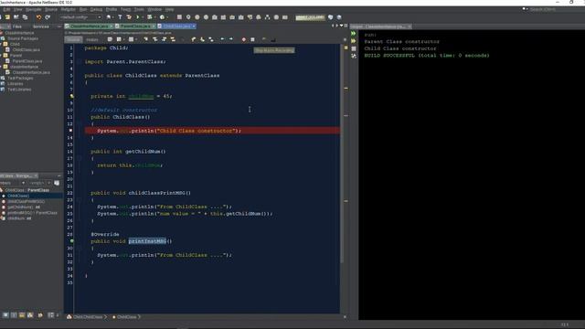Open the View menu

point(17,9)
